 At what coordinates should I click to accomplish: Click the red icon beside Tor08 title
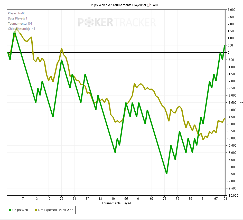click(x=149, y=5)
